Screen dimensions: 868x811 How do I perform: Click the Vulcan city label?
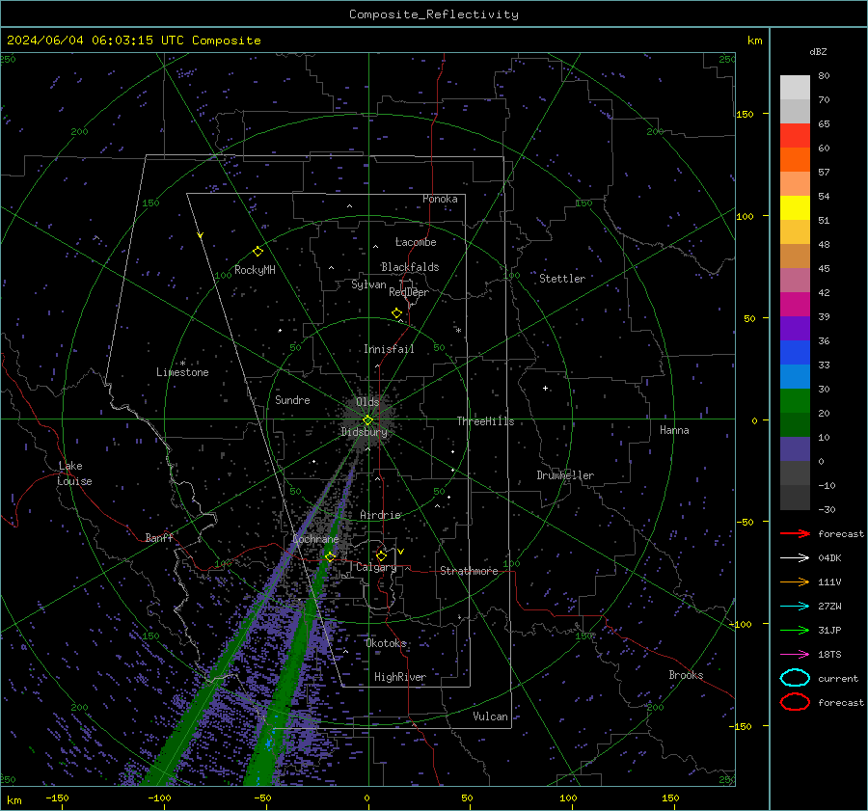[x=491, y=716]
